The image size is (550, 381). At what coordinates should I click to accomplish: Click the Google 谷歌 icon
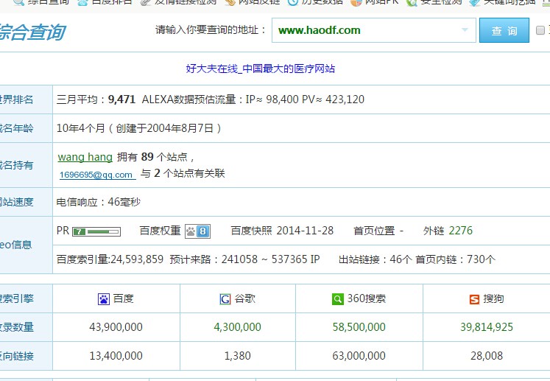point(225,299)
